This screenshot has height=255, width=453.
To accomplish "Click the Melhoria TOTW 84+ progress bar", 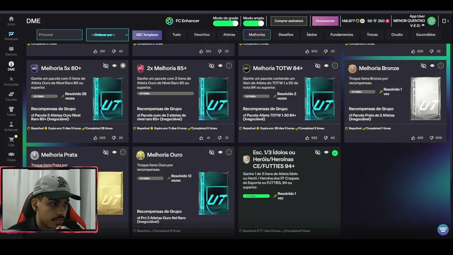I will point(256,96).
